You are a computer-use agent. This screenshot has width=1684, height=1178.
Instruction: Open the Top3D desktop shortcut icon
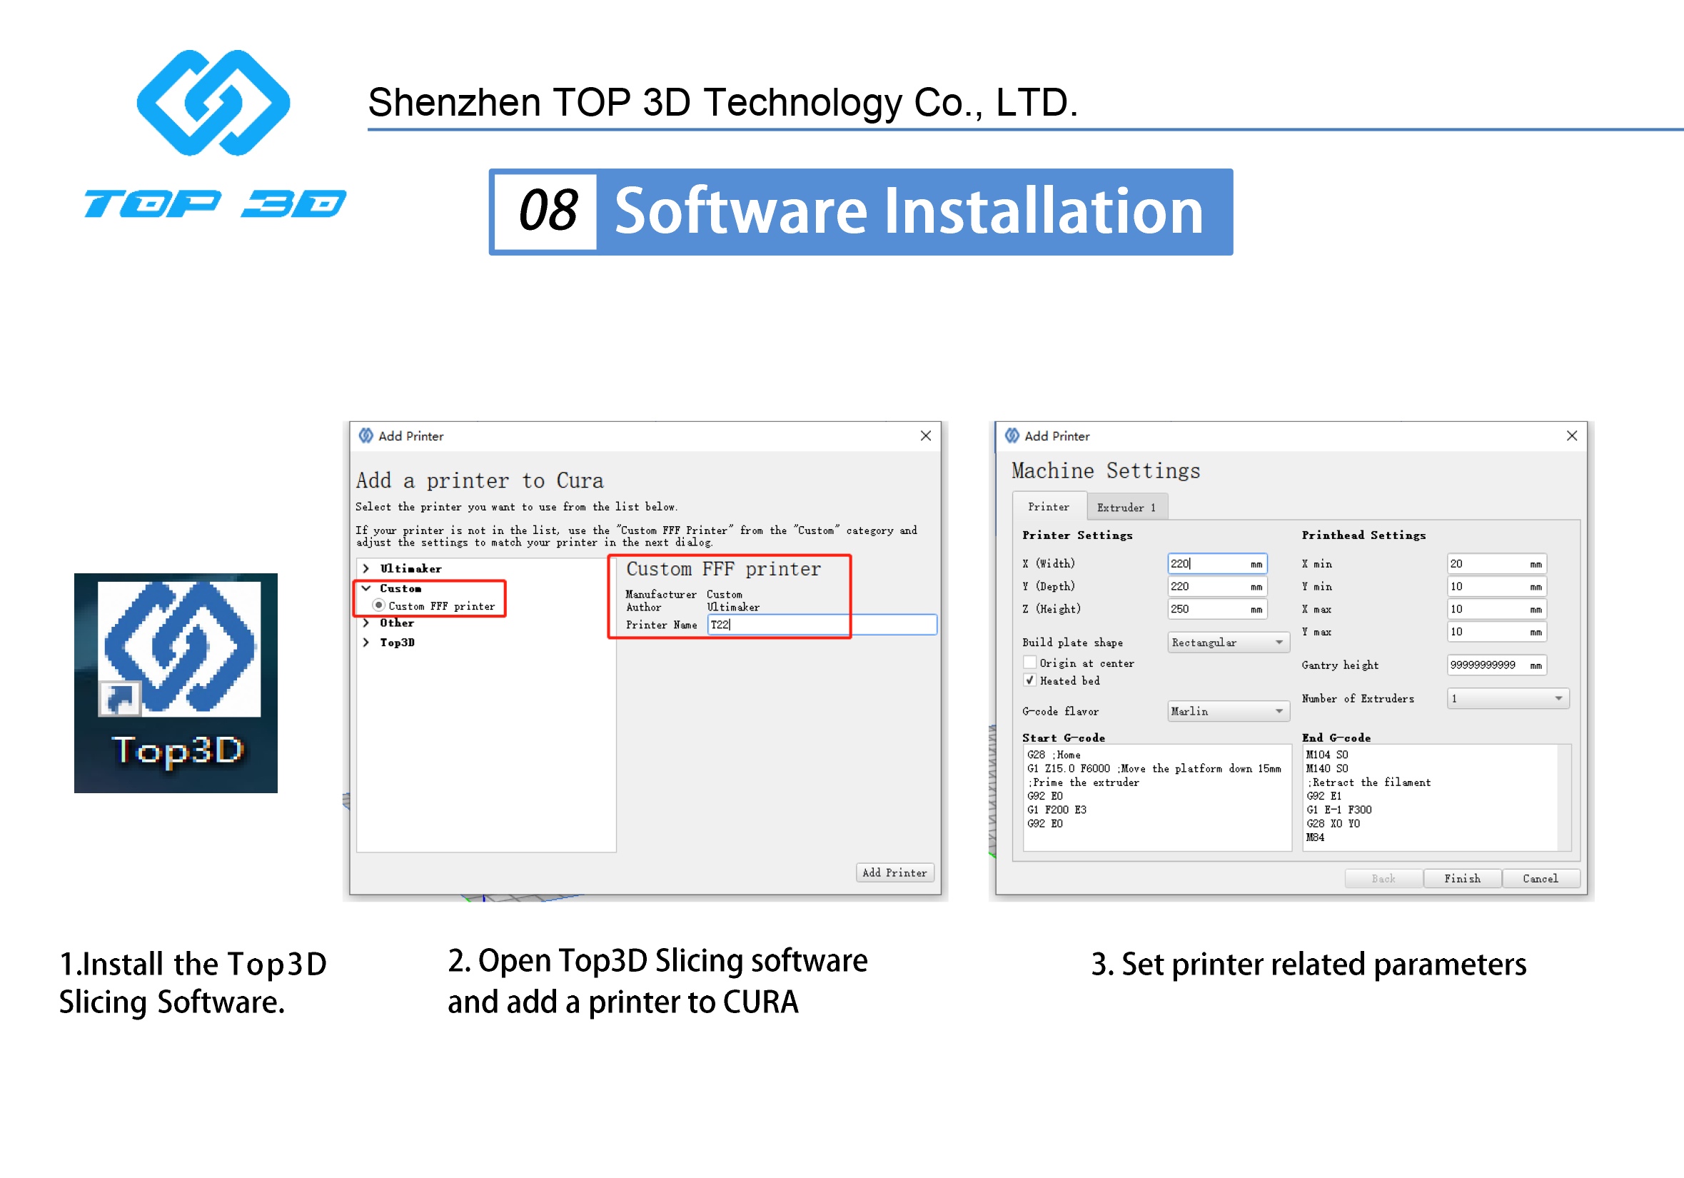[x=176, y=683]
